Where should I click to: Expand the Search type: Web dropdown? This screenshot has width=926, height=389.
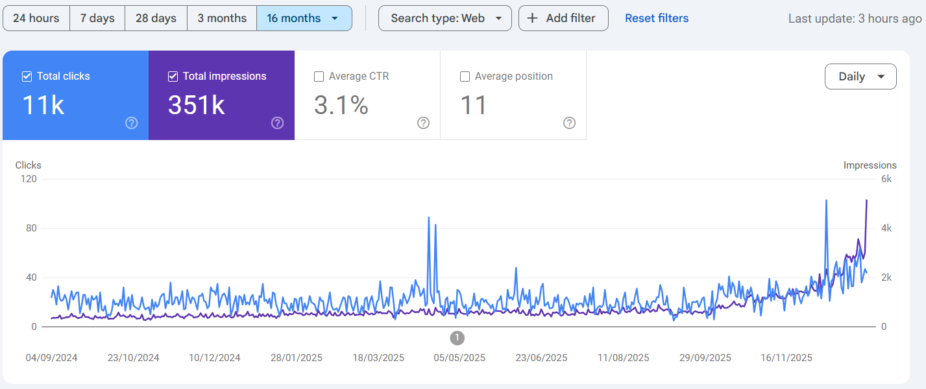tap(445, 18)
